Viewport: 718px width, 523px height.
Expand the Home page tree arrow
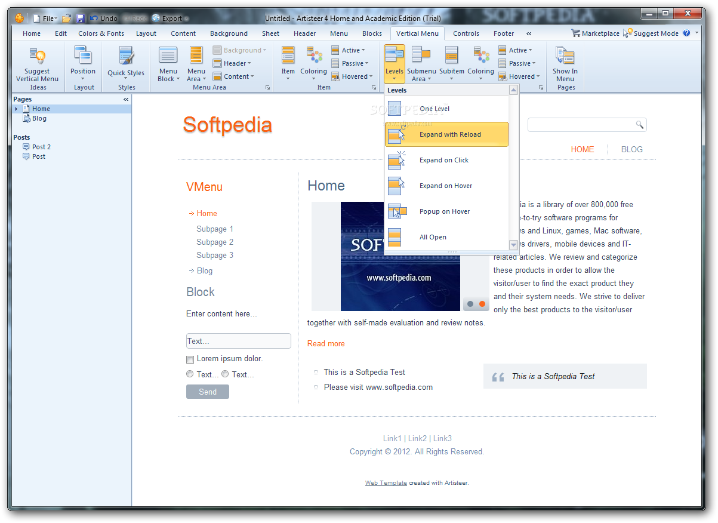click(x=16, y=109)
